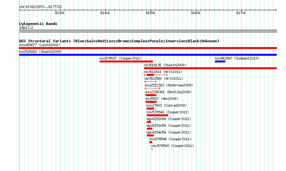Image resolution: width=286 pixels, height=171 pixels.
Task: Click the label 'dgv6252n54 (Cooper2011)'
Action: point(169,119)
